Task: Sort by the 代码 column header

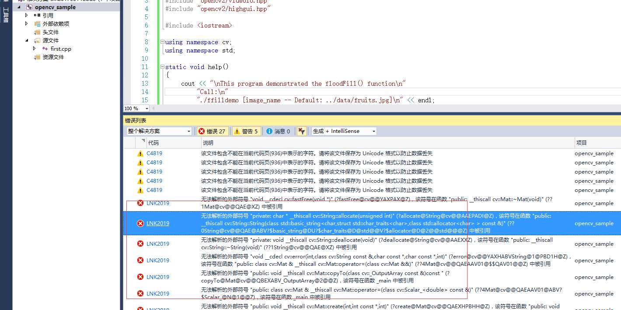Action: (x=174, y=143)
